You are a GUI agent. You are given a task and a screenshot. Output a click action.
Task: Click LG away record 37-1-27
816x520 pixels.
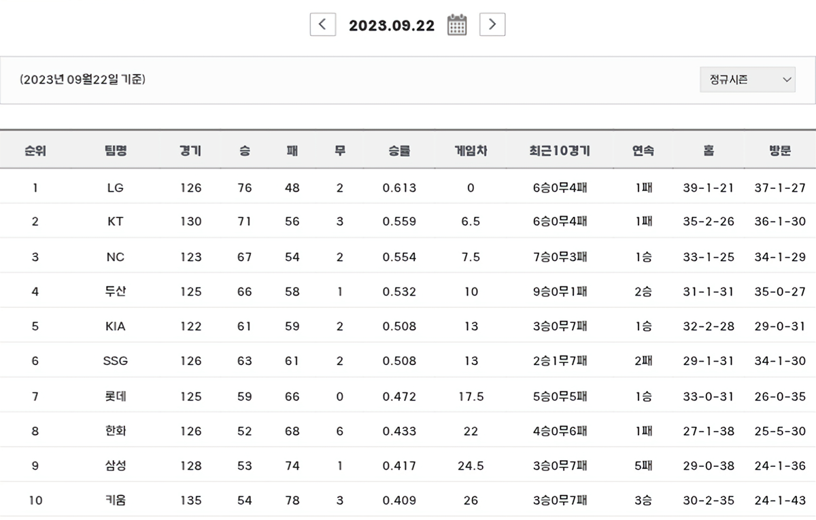[780, 188]
